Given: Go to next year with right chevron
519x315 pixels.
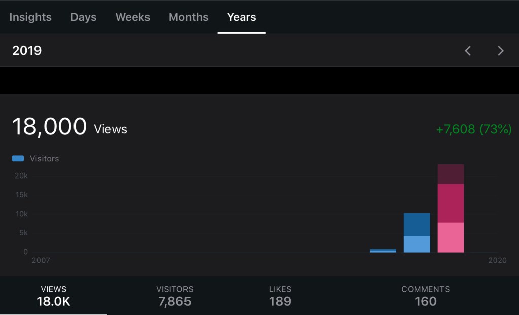Looking at the screenshot, I should pos(500,51).
